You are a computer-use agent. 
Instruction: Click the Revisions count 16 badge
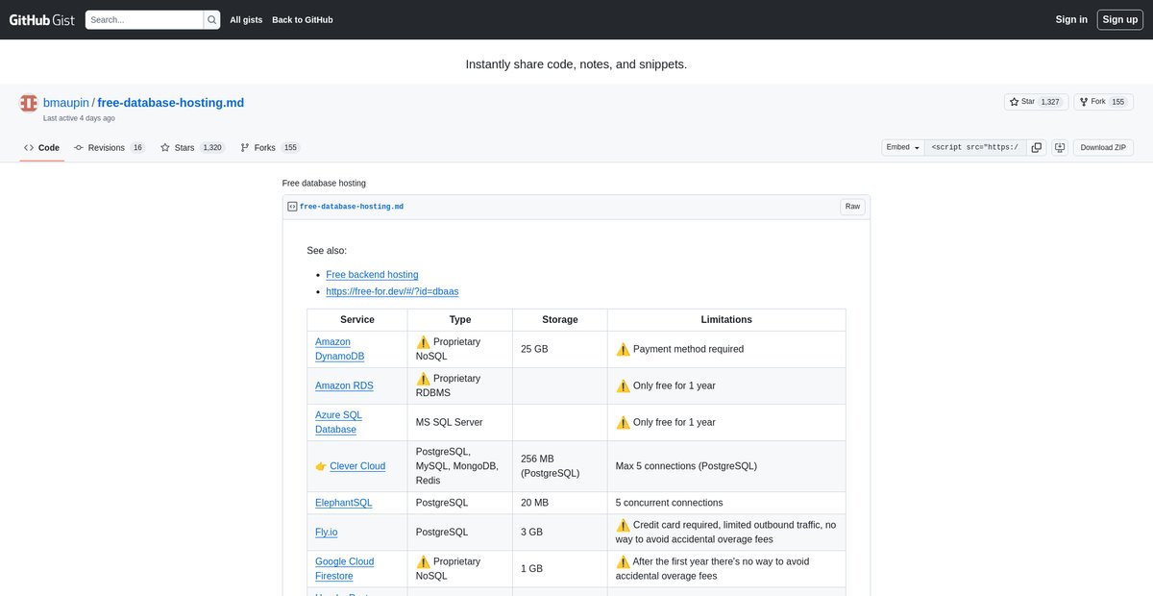pyautogui.click(x=137, y=148)
